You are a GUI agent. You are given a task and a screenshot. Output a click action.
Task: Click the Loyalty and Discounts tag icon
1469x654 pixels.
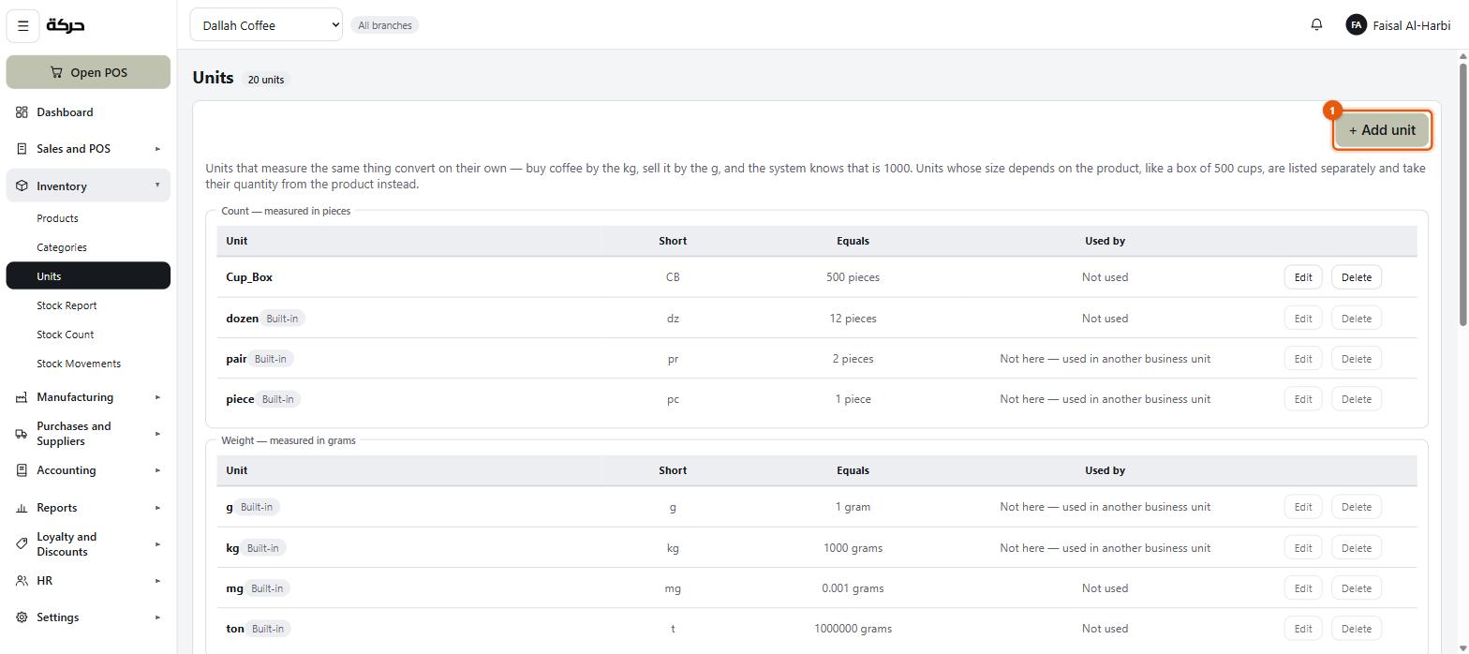pos(22,544)
